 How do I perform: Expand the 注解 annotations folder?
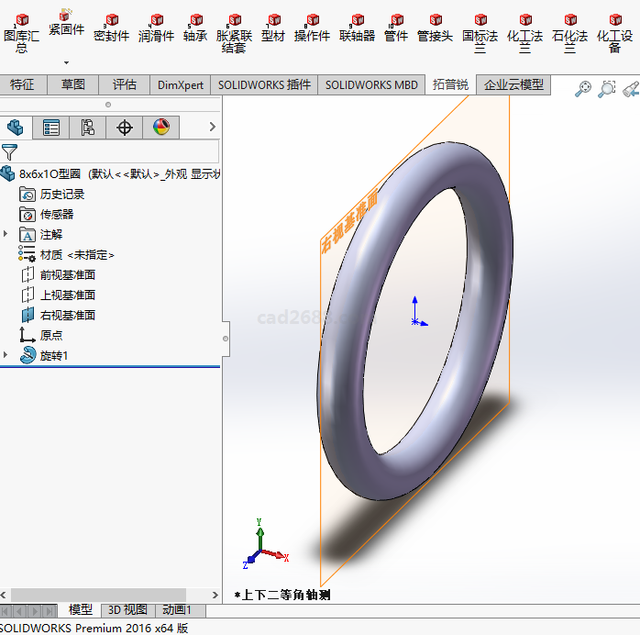pos(6,234)
